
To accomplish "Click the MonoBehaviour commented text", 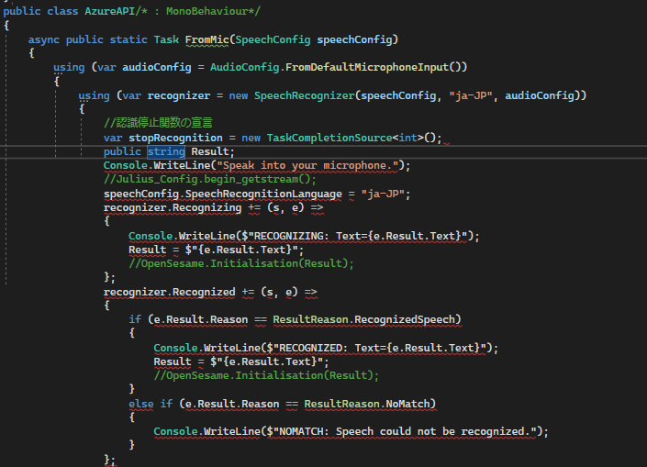I will click(206, 11).
